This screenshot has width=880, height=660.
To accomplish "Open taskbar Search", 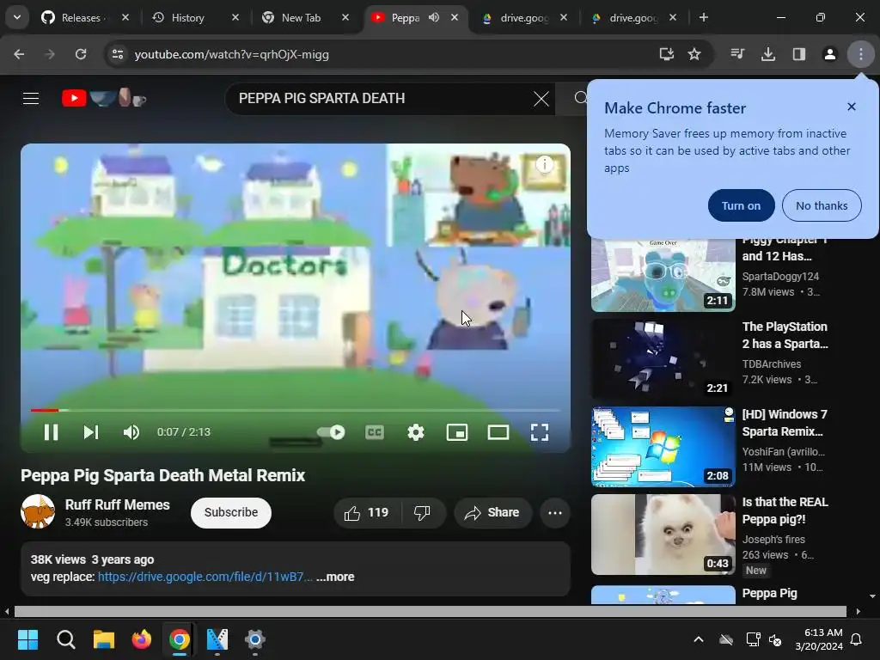I will pyautogui.click(x=65, y=639).
